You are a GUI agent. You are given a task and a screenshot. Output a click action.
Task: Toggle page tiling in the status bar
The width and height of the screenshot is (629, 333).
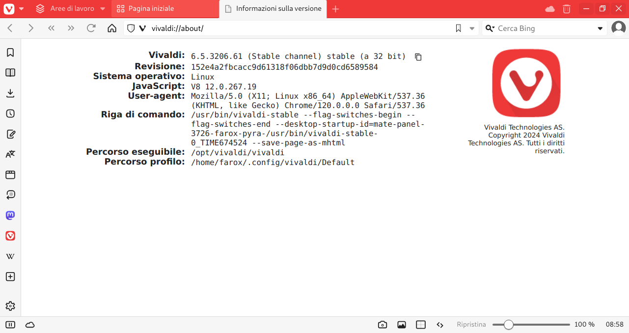pyautogui.click(x=421, y=325)
